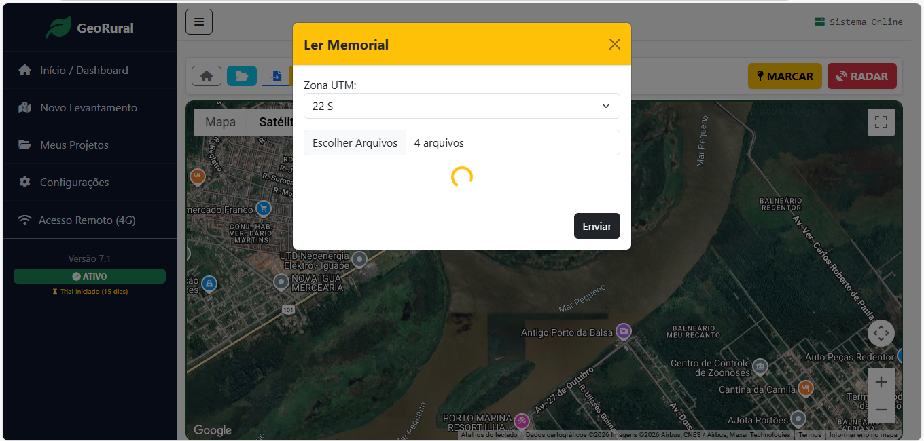Toggle the hamburger sidebar menu
The width and height of the screenshot is (924, 441).
[x=199, y=22]
